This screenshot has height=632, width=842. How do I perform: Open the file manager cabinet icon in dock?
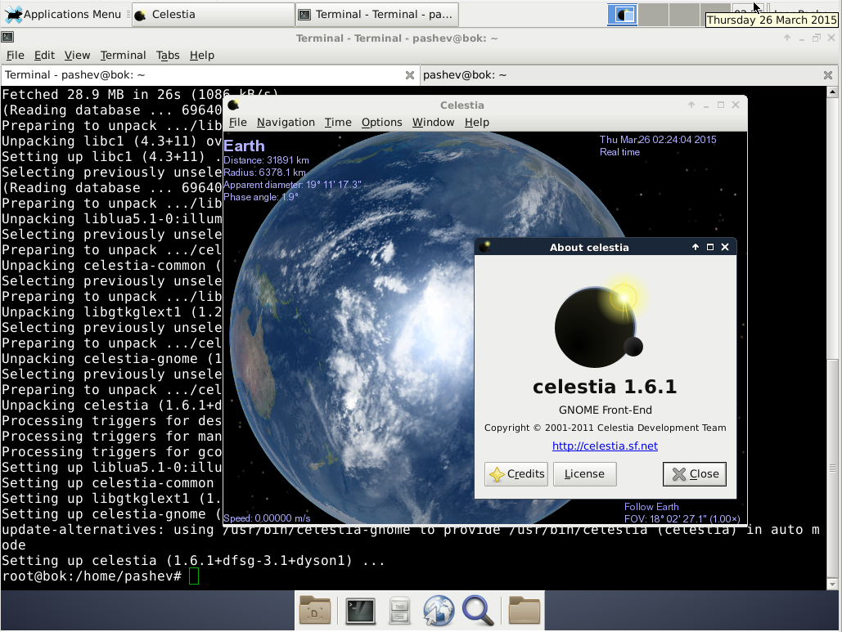point(399,611)
